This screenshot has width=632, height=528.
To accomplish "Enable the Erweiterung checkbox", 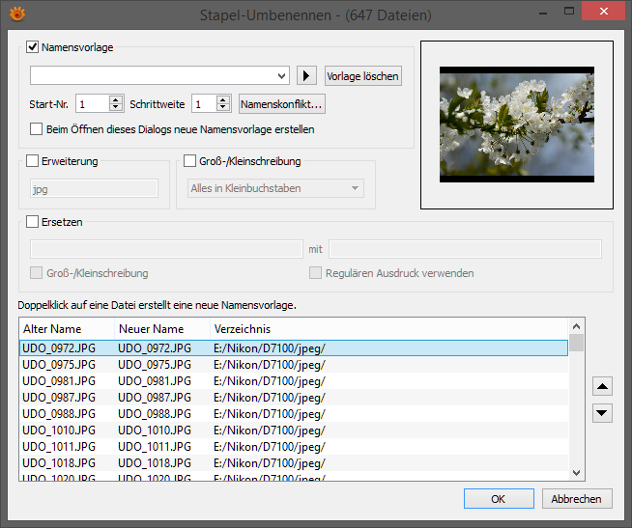I will pyautogui.click(x=32, y=161).
